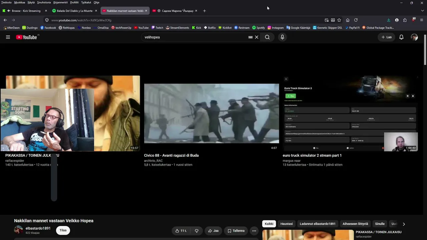Open YouTube notifications bell
Viewport: 427px width, 240px height.
coord(401,37)
